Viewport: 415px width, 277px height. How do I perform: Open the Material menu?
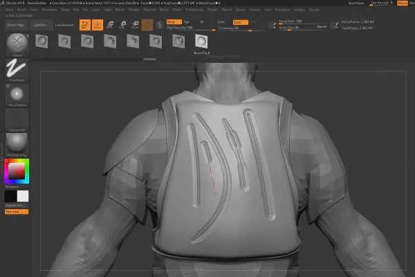pyautogui.click(x=149, y=10)
